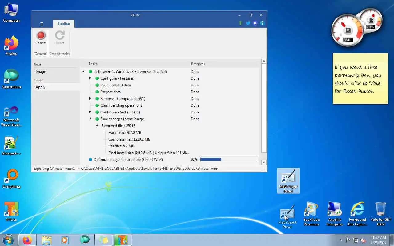The image size is (394, 246).
Task: Click the green update arrow icon
Action: [x=240, y=23]
